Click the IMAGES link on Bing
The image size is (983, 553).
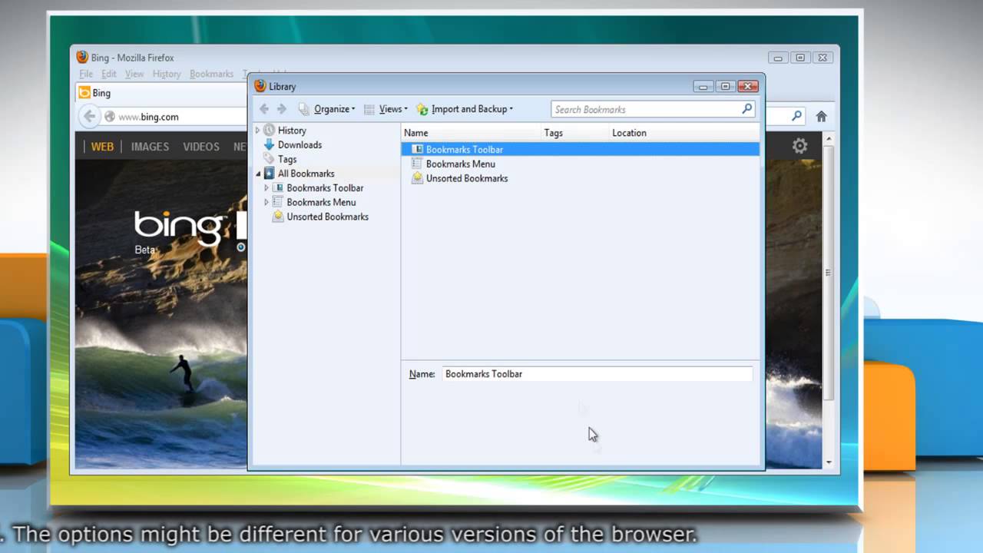coord(150,147)
